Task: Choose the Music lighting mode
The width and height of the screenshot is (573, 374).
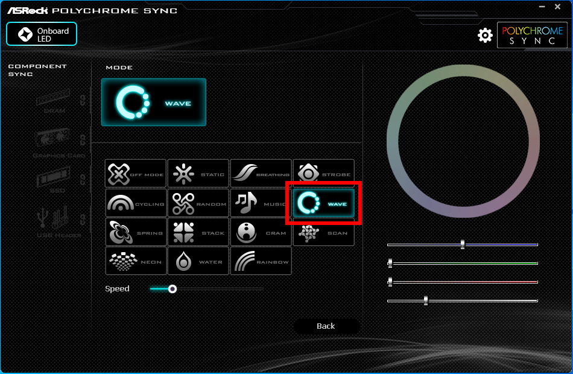Action: (261, 203)
